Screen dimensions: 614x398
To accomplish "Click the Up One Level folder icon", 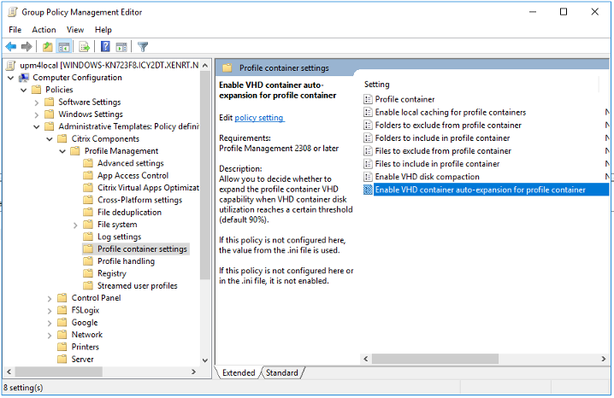I will click(x=48, y=46).
